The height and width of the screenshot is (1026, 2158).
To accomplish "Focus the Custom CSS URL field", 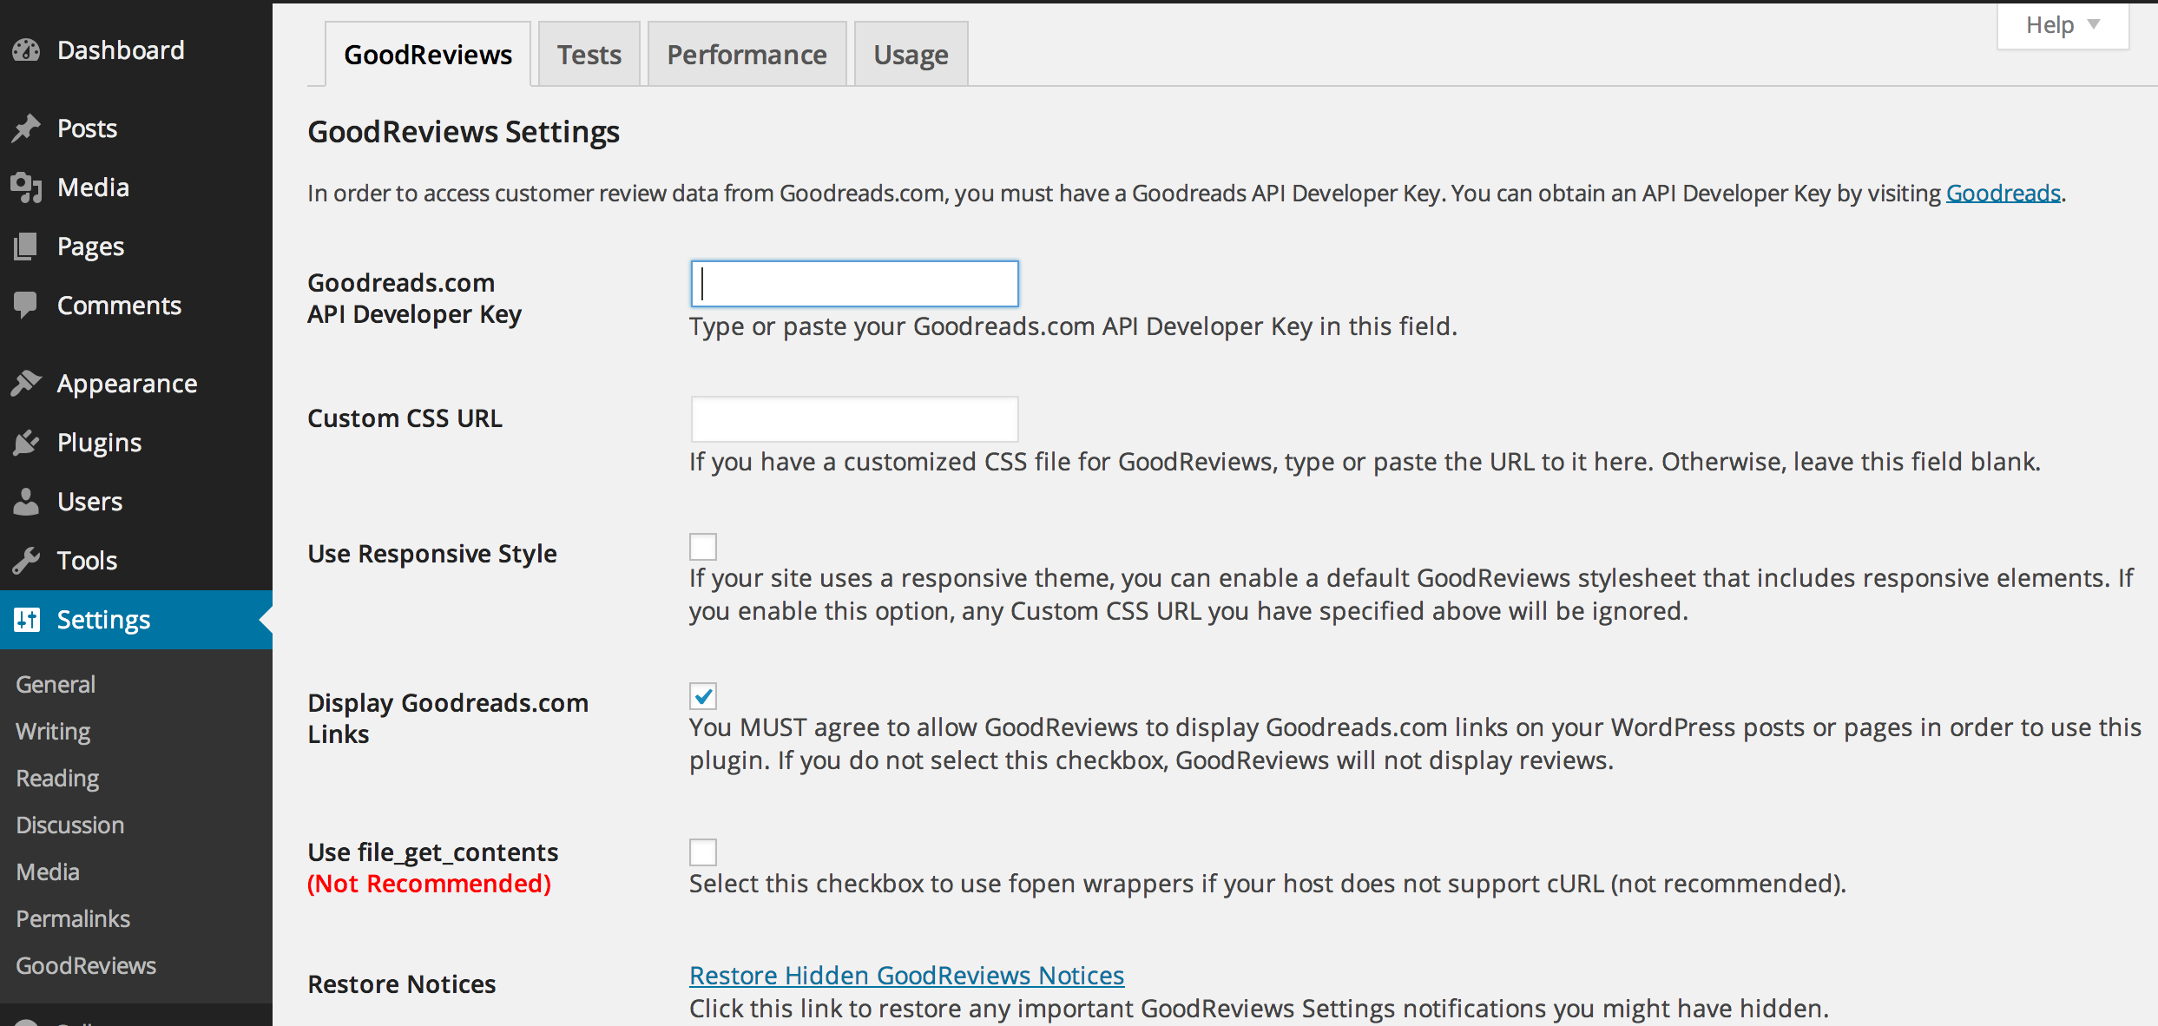I will (854, 419).
